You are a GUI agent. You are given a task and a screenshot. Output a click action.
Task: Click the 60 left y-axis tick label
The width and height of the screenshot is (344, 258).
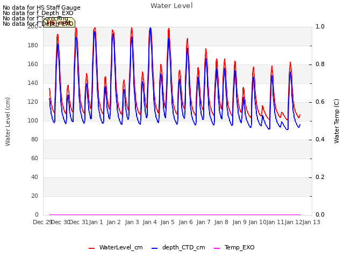[34, 158]
